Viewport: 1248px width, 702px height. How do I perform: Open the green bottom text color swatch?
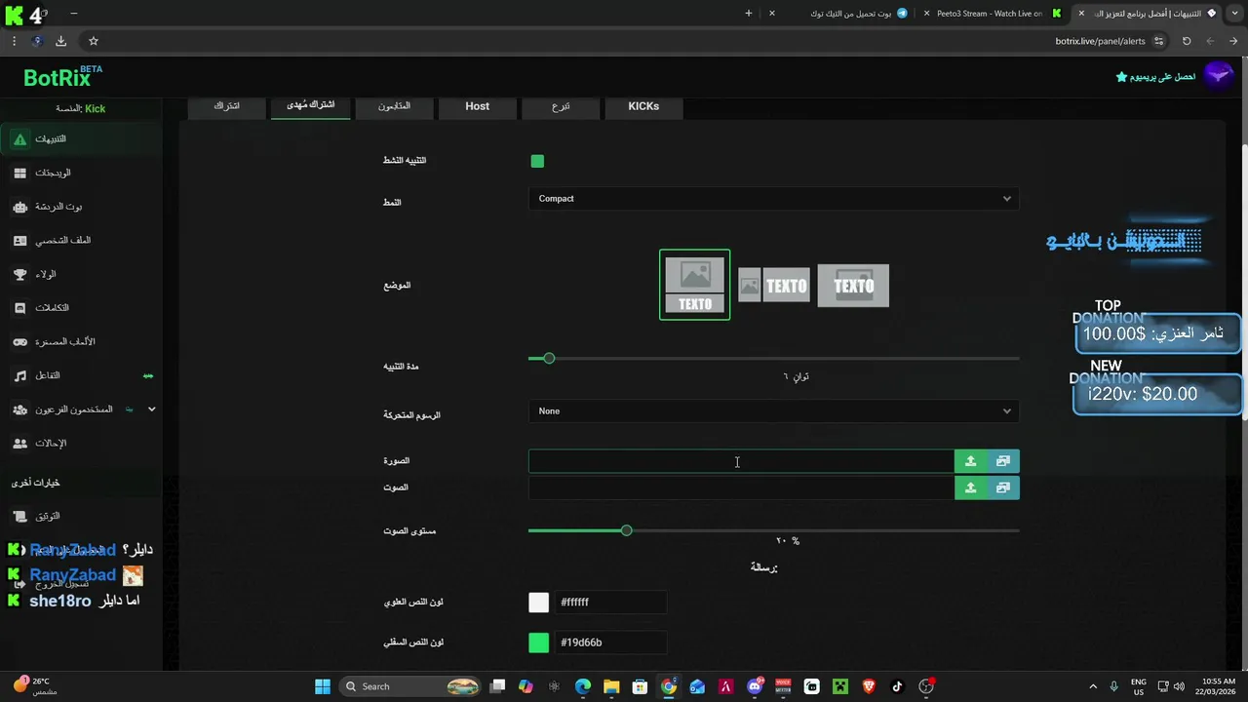(538, 643)
